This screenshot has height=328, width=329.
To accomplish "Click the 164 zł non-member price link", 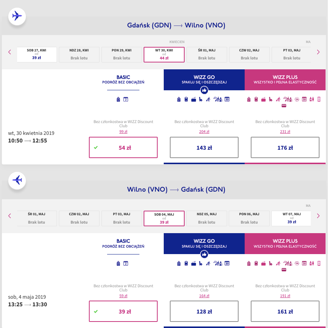I will [204, 295].
